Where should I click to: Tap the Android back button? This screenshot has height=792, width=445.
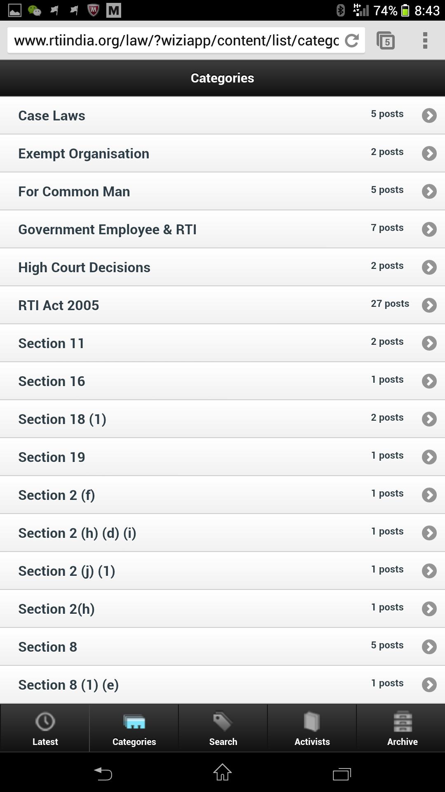pos(103,773)
